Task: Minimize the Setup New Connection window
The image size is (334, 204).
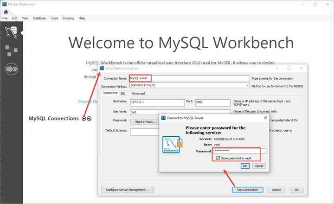Action: (277, 68)
